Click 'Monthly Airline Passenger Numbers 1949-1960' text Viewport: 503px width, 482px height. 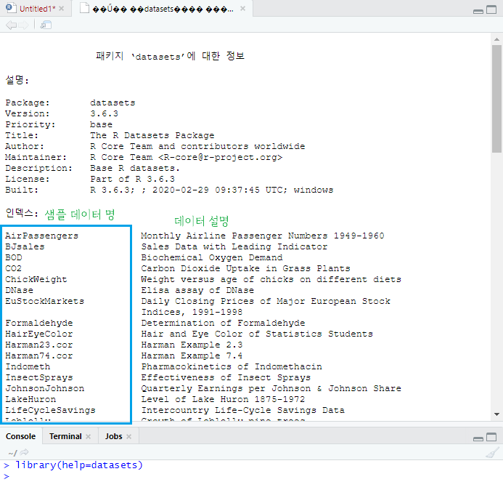coord(263,236)
